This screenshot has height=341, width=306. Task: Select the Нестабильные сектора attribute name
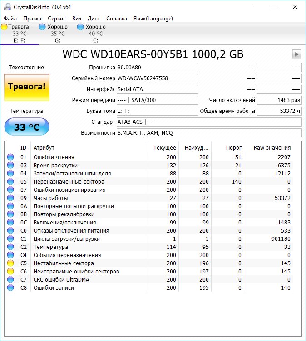point(64,263)
